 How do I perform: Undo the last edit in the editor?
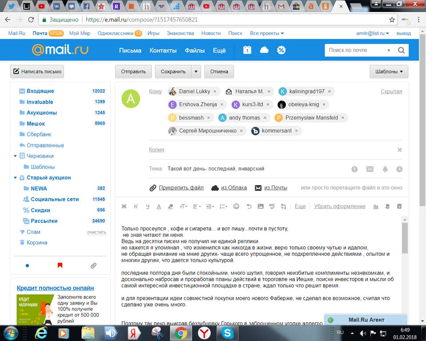[x=249, y=206]
